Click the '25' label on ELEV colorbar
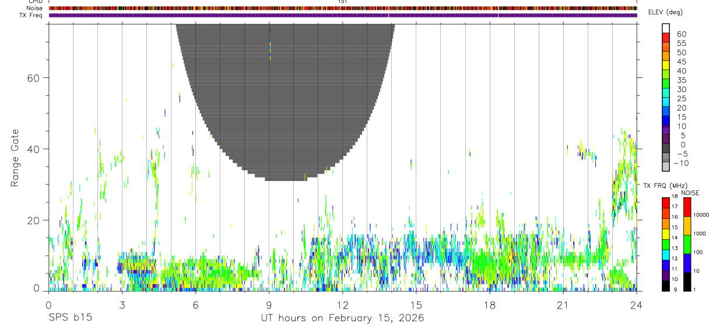 click(682, 99)
